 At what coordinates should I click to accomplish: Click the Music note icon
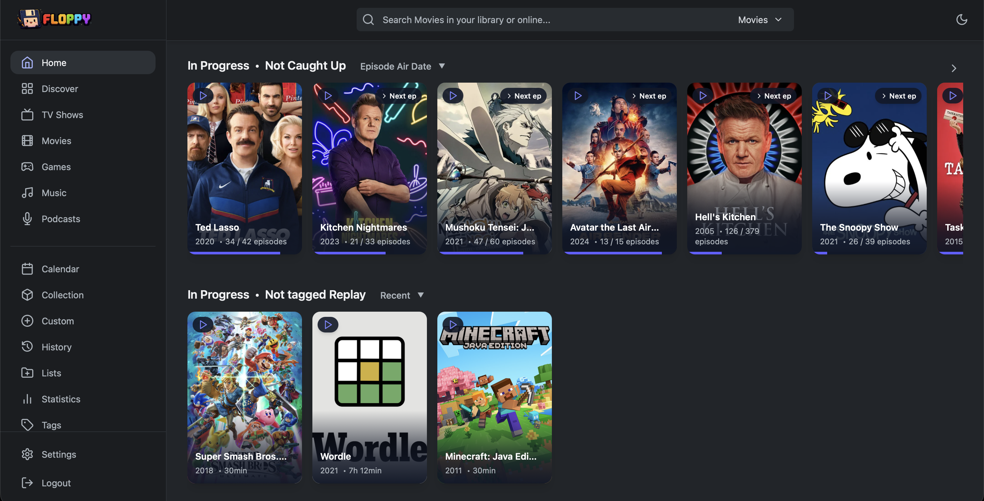click(x=27, y=193)
